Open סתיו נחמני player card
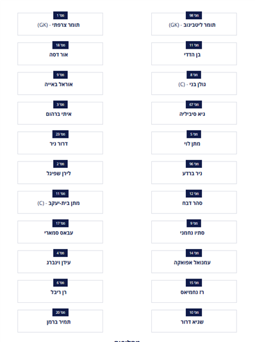This screenshot has width=255, height=342. [194, 232]
